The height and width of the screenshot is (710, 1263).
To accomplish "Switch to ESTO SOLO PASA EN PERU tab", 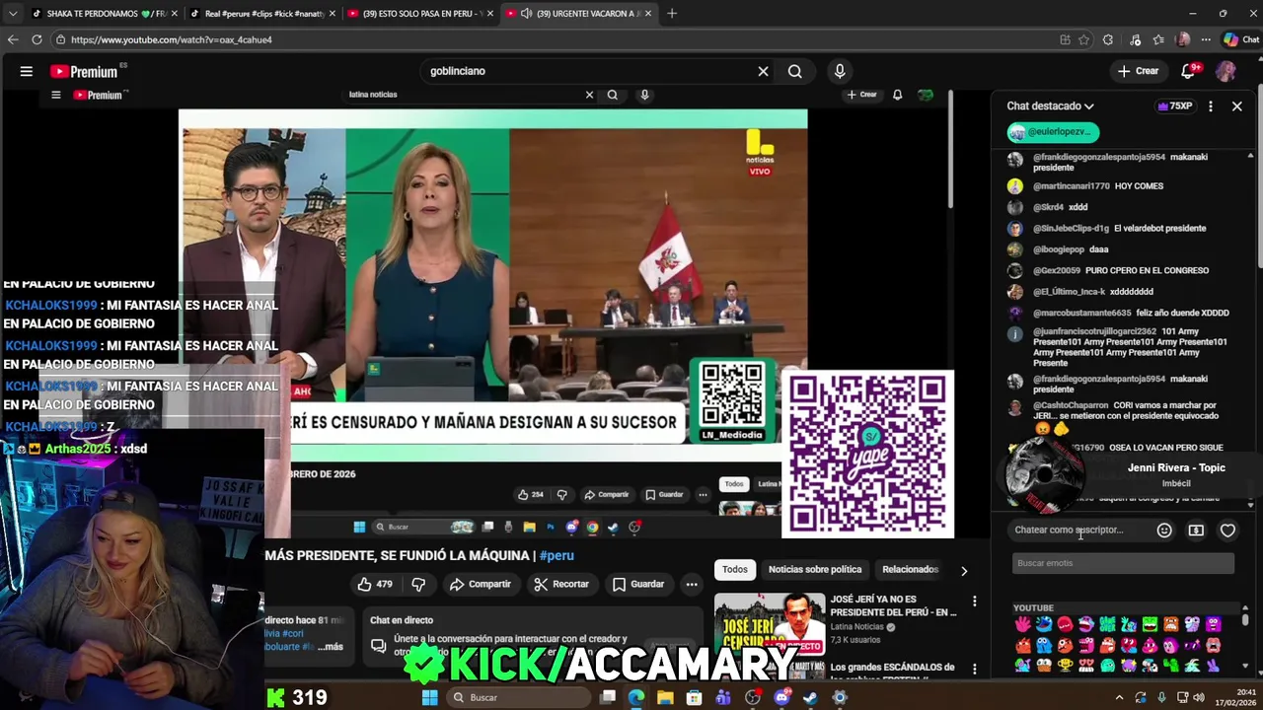I will pyautogui.click(x=419, y=13).
